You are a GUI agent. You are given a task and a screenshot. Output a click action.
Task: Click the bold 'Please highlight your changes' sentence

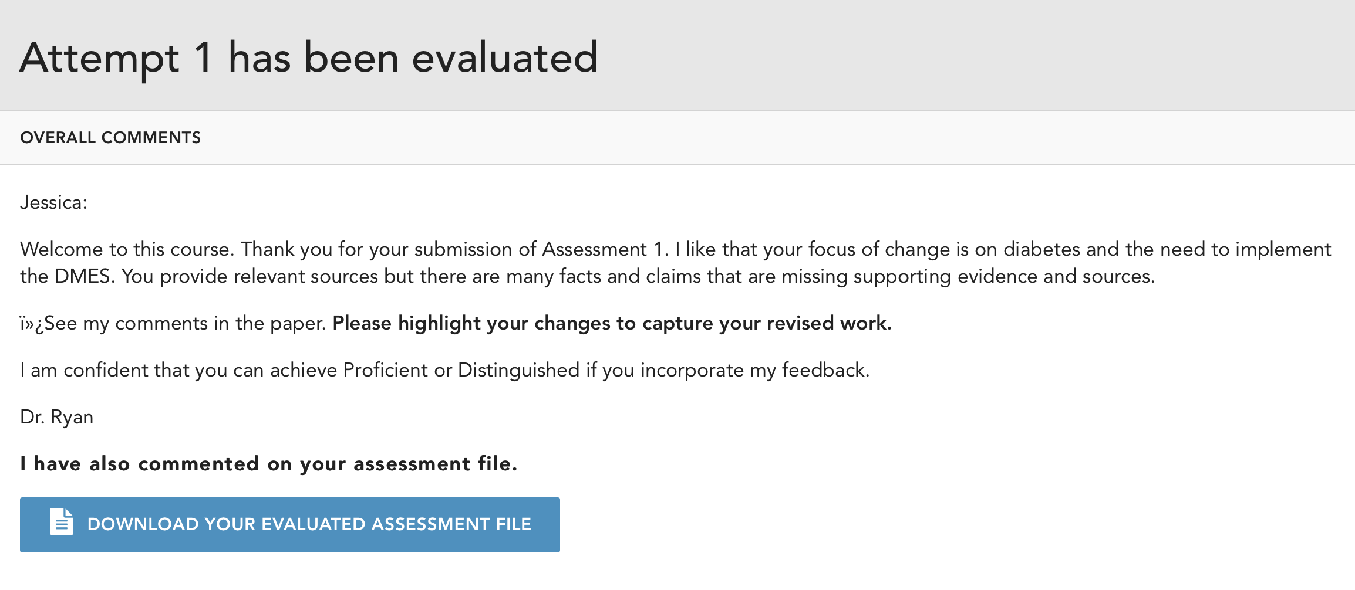[x=612, y=323]
